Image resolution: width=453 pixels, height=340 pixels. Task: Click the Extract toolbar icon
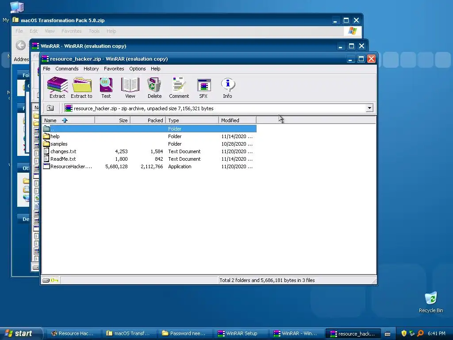tap(57, 88)
